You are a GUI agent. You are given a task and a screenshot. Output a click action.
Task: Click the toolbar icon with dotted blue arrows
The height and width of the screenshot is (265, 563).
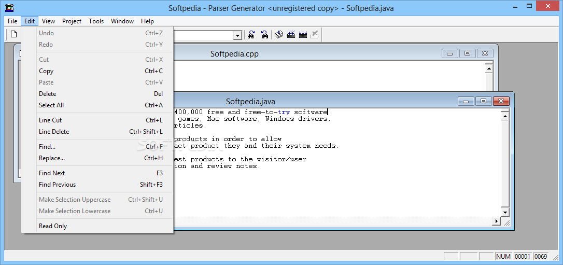(291, 34)
